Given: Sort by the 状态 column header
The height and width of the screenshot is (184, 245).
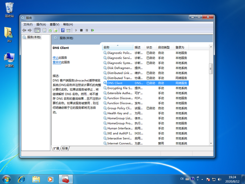Looking at the screenshot, I should (x=150, y=47).
